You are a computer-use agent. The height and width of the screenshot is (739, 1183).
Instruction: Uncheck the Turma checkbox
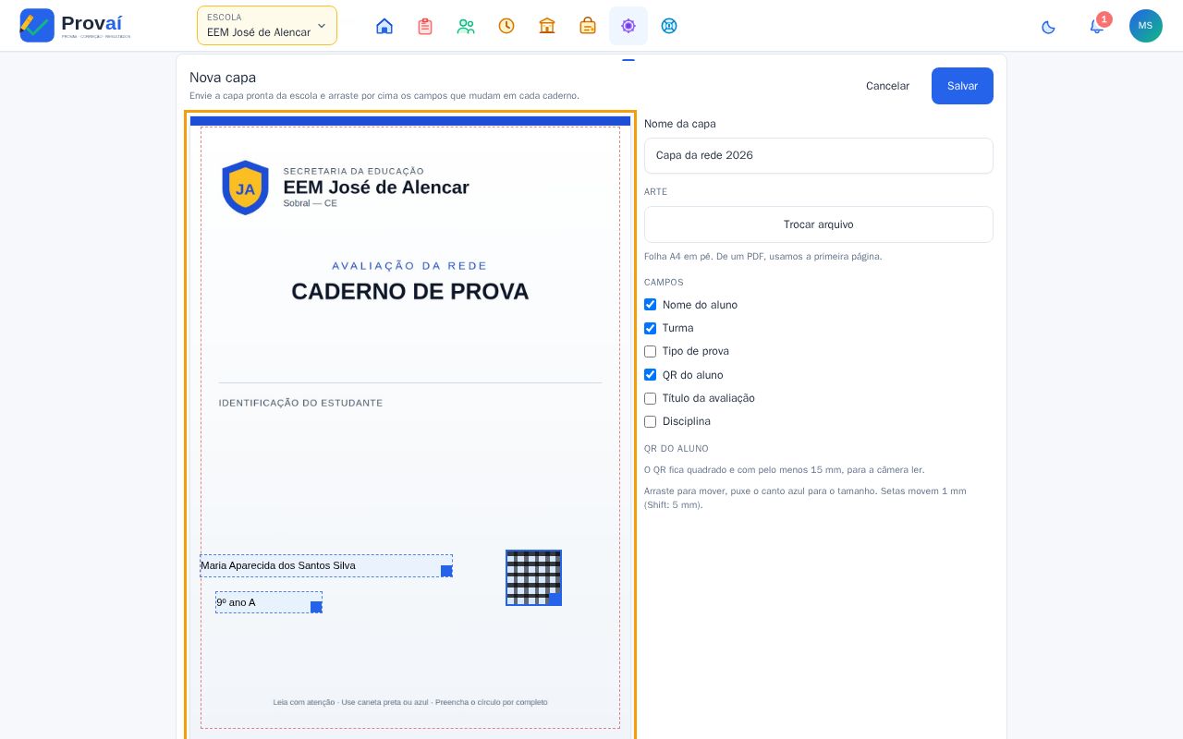pos(650,328)
